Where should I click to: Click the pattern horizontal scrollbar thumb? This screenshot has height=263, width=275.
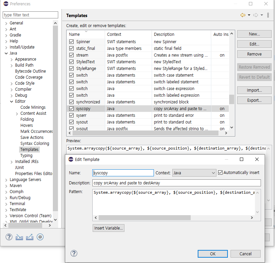[x=145, y=217]
